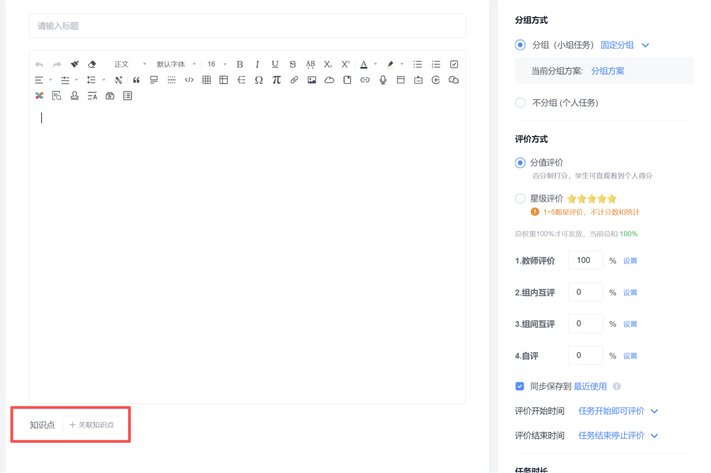Expand the highlight color dropdown arrow
This screenshot has height=473, width=711.
402,64
